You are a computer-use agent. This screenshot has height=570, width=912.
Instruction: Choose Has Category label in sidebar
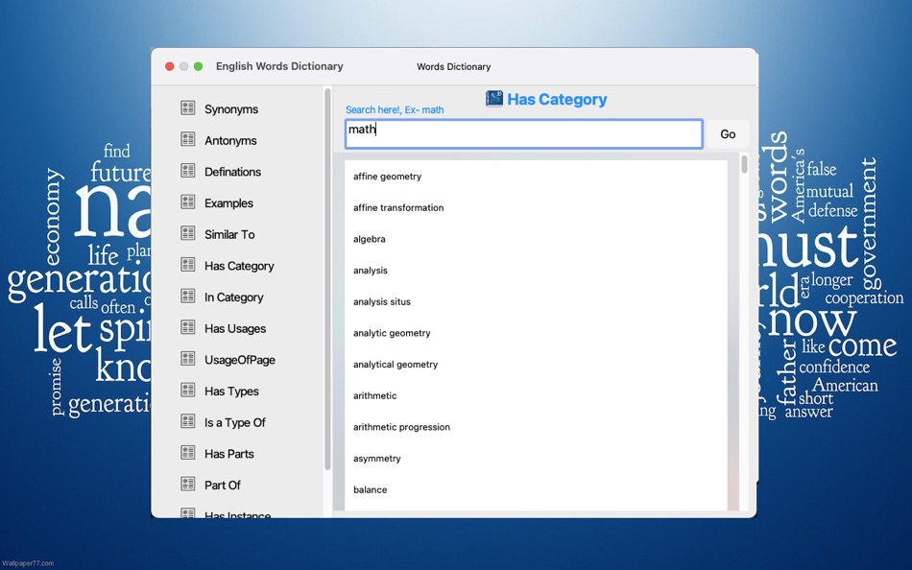(x=239, y=266)
